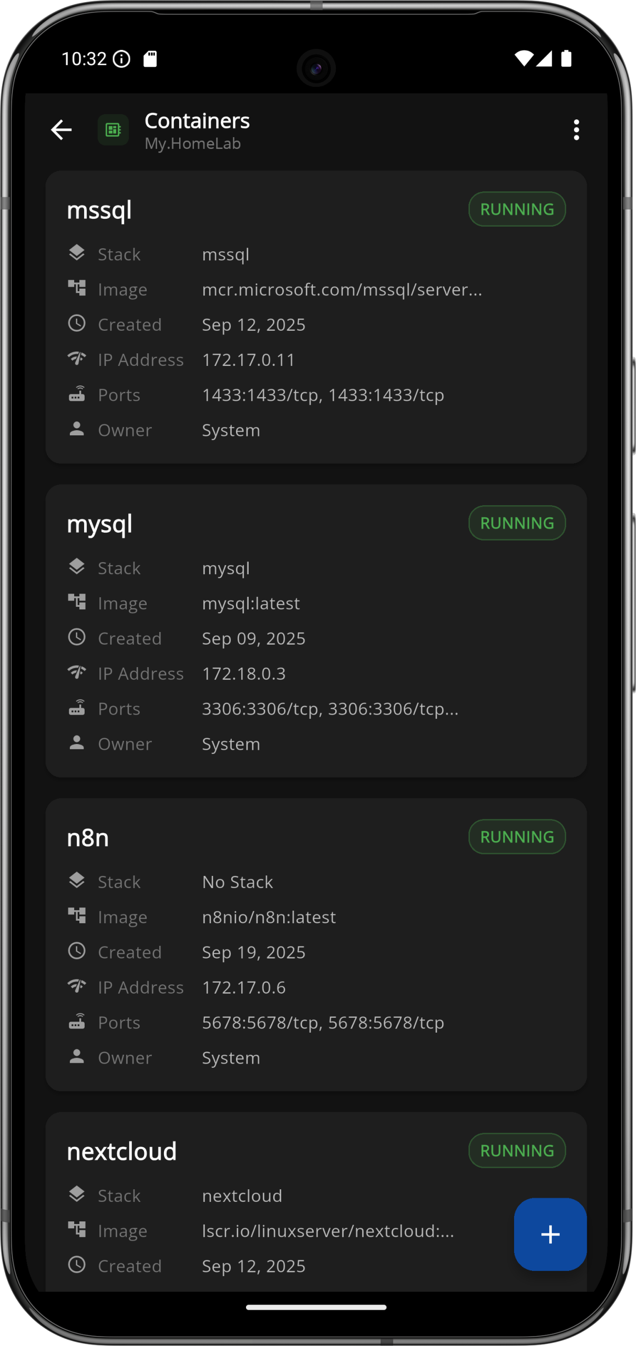The width and height of the screenshot is (636, 1346).
Task: Tap the Created clock icon in n8n card
Action: 77,951
